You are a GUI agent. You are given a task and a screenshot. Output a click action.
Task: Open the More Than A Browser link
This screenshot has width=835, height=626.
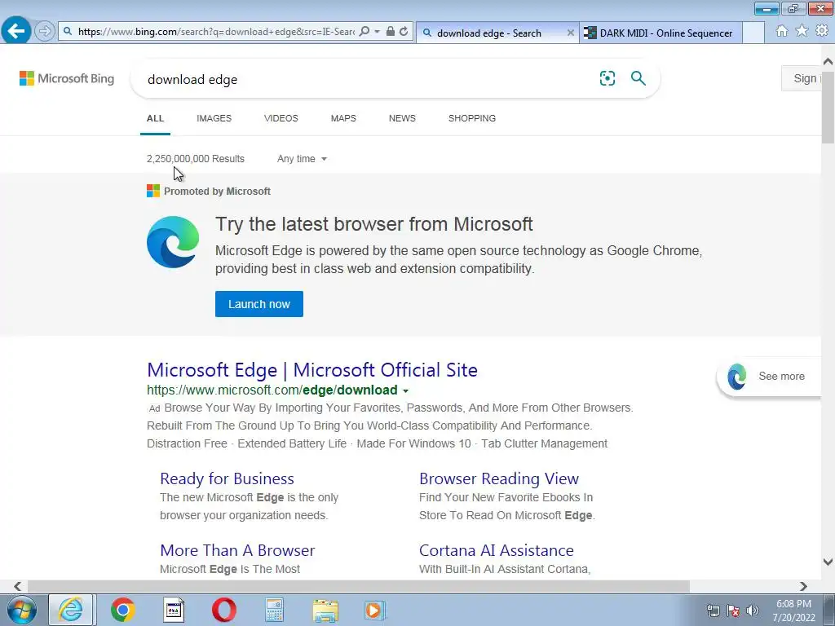[237, 550]
